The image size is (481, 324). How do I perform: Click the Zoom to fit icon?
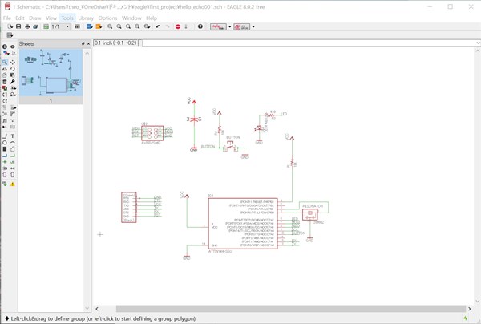coord(110,26)
